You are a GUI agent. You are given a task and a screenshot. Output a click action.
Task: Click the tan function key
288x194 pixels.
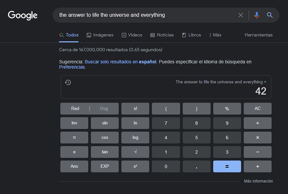click(105, 152)
